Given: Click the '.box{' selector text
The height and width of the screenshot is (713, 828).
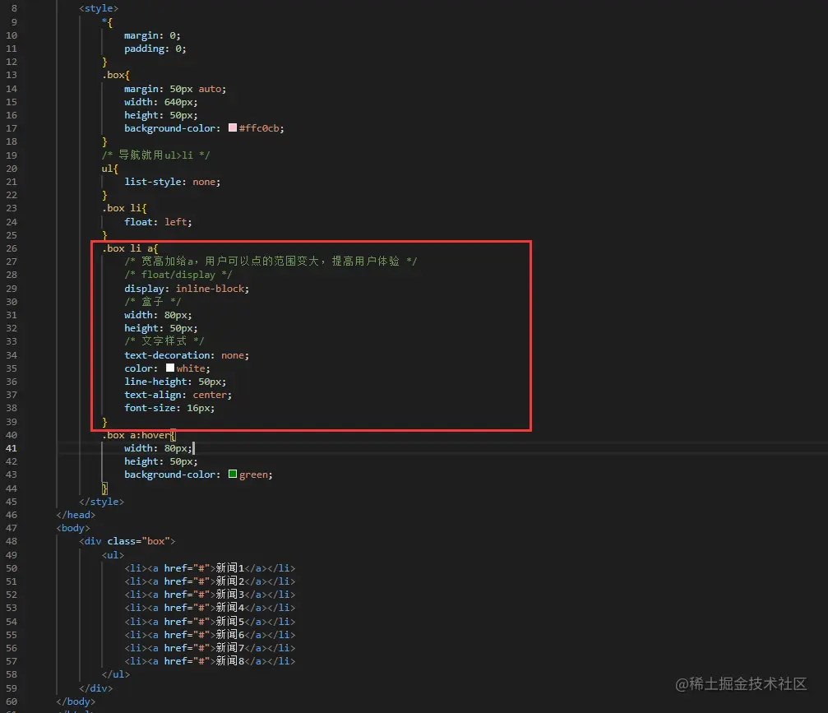Looking at the screenshot, I should [116, 75].
